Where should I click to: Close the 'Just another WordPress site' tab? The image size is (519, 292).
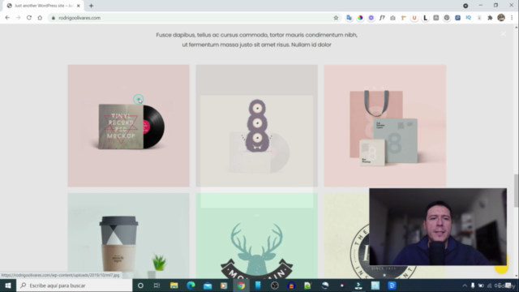click(79, 6)
